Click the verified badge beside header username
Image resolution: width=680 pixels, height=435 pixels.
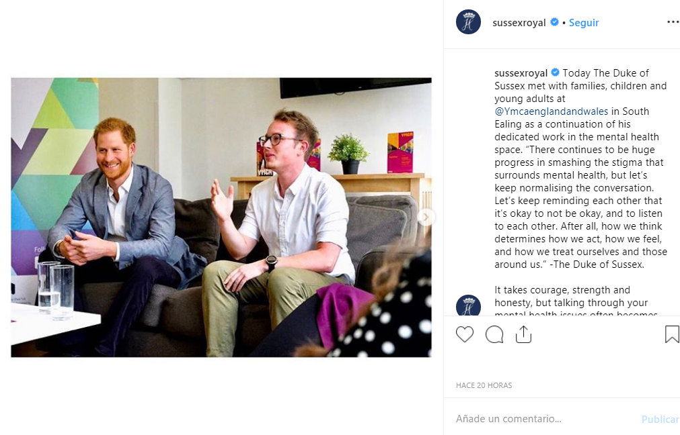[555, 22]
